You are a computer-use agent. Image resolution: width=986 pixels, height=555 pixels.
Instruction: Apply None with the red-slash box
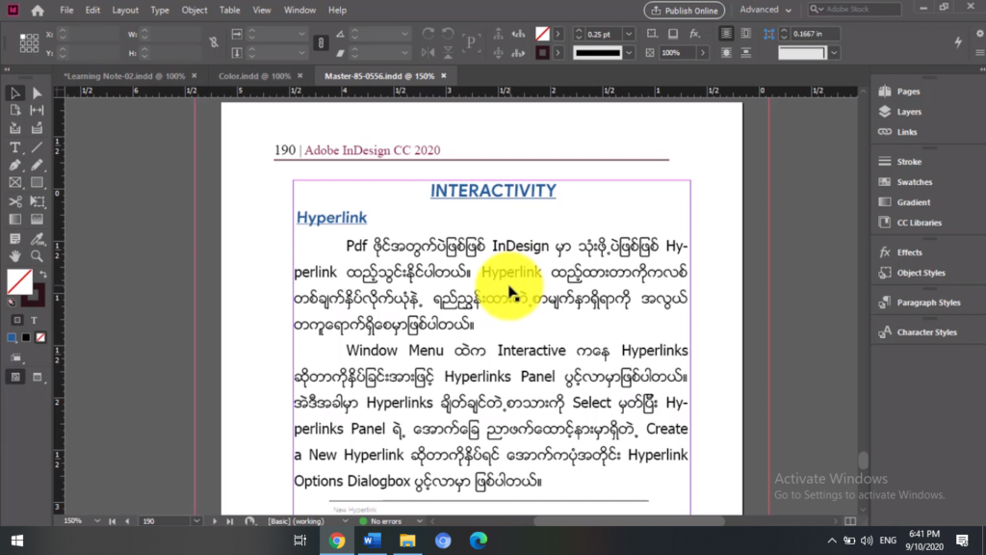(40, 338)
